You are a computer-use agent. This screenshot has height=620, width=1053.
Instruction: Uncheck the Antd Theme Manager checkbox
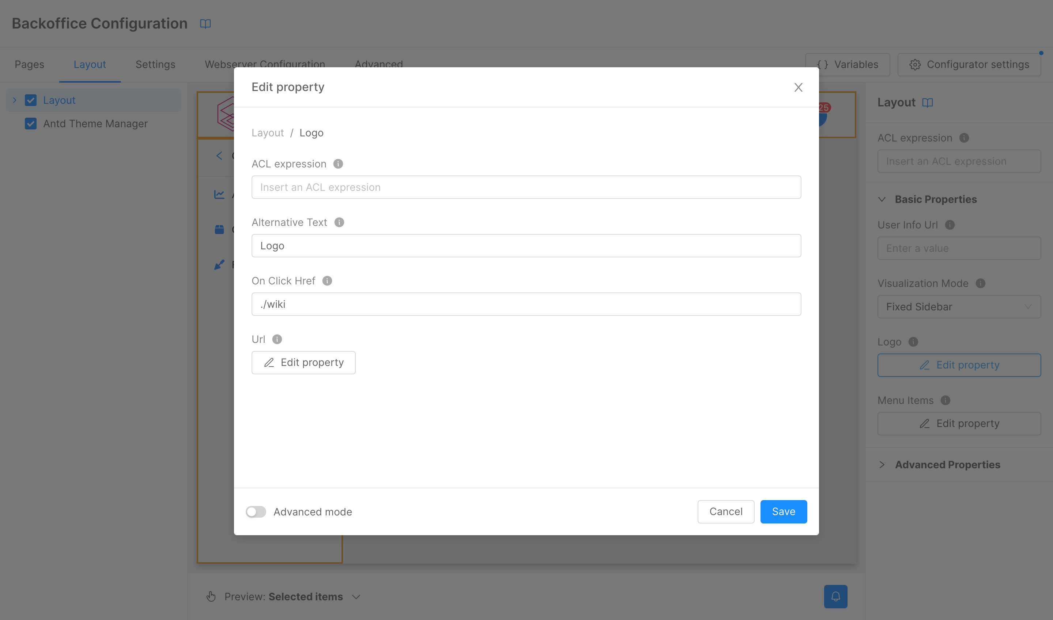coord(30,124)
